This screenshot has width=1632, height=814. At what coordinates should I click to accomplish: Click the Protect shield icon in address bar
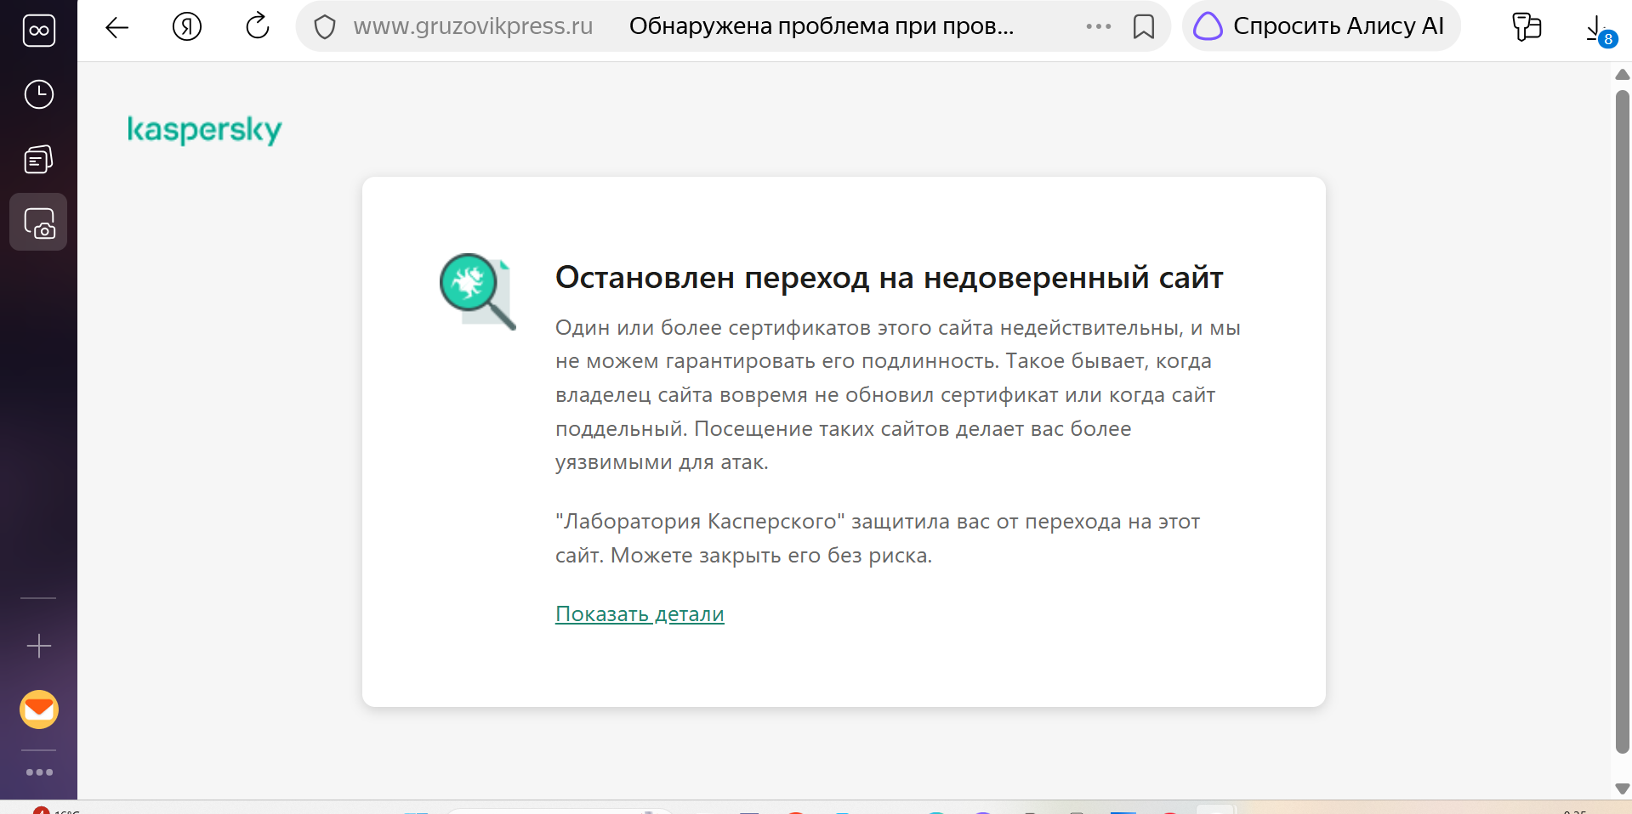pos(325,27)
